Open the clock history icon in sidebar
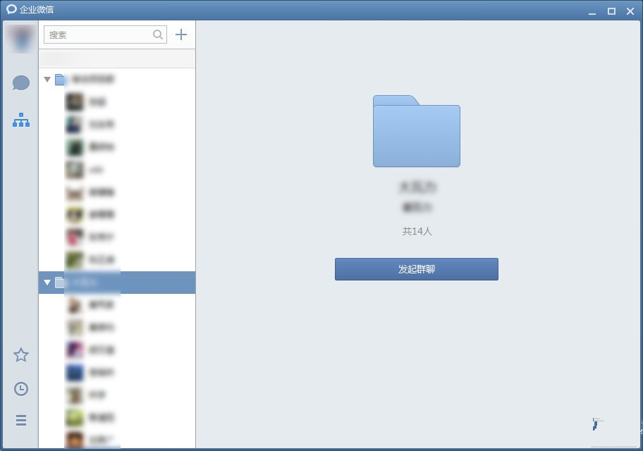This screenshot has width=643, height=451. 21,389
